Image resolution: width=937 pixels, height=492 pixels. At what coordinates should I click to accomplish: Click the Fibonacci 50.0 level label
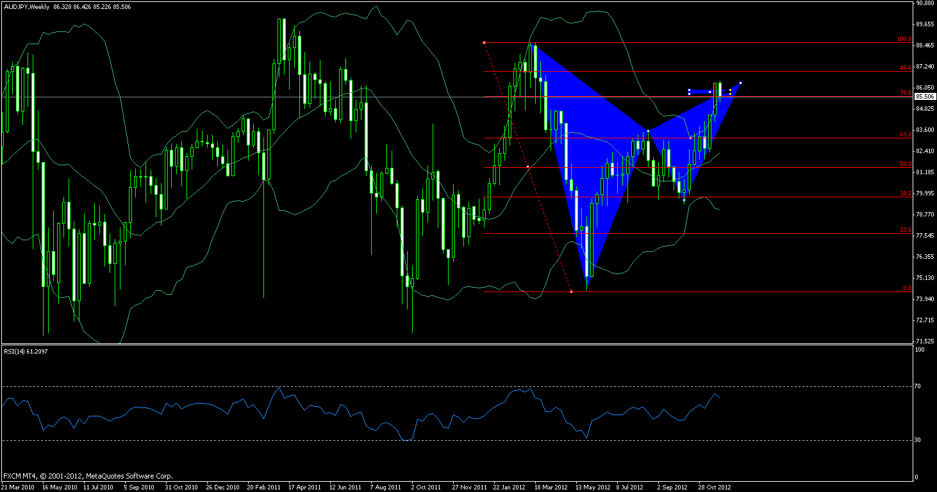(x=906, y=164)
